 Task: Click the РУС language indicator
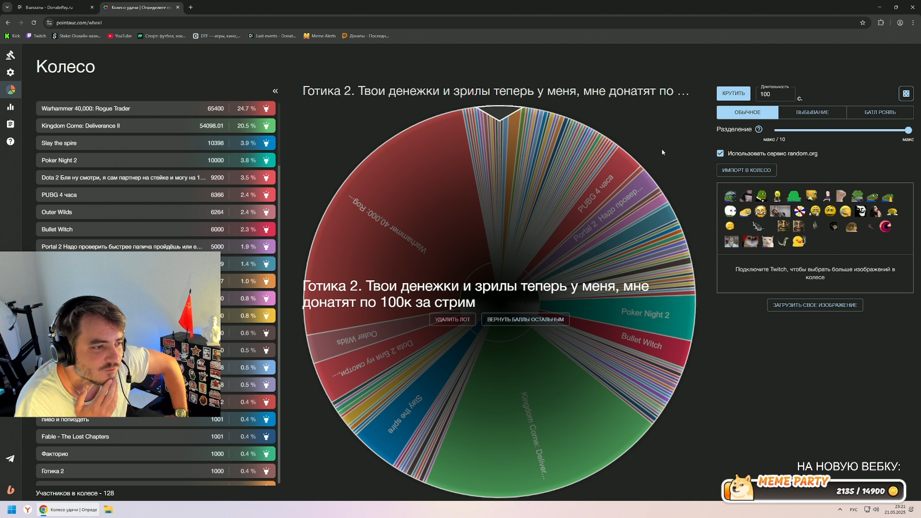pos(853,509)
